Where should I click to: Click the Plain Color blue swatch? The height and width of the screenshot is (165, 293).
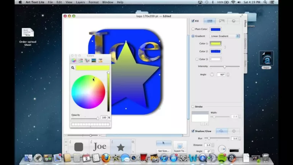point(216,29)
